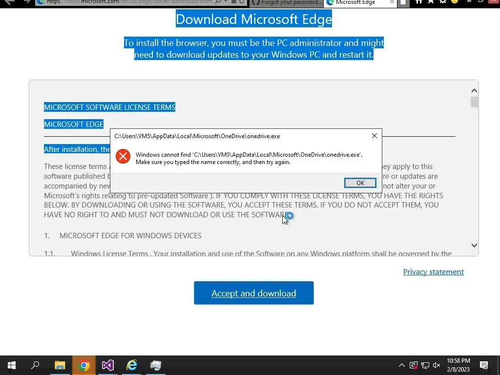
Task: Click the highlighted 'MICROSOFT EDGE' license subtitle
Action: 74,125
